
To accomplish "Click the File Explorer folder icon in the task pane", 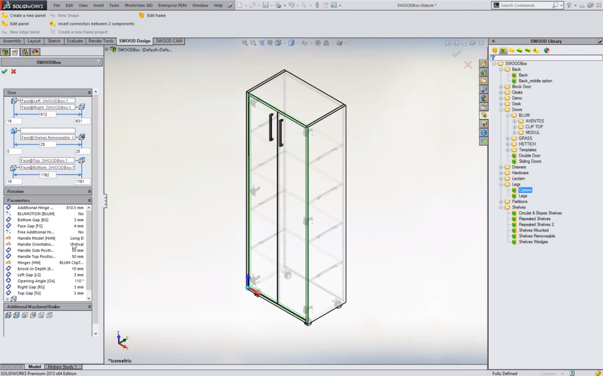I will 483,81.
